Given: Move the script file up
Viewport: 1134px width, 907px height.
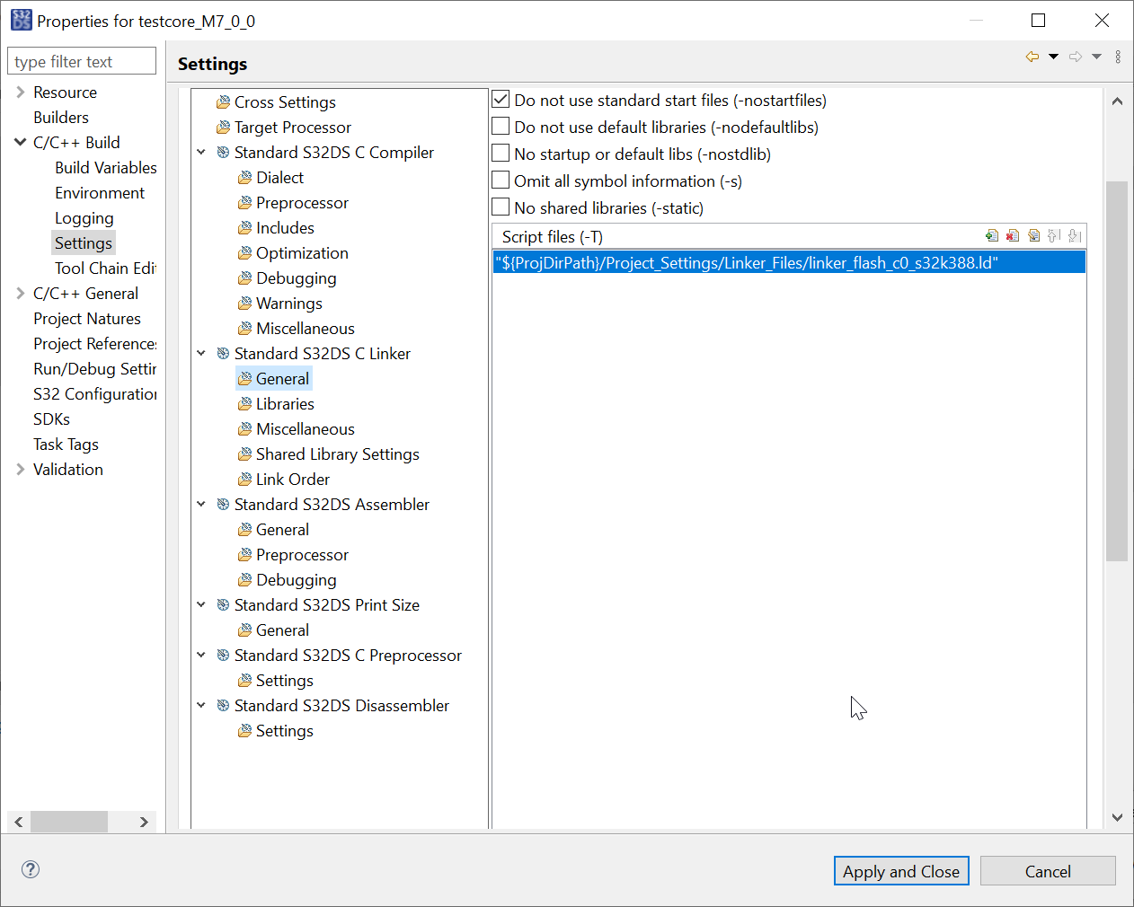Looking at the screenshot, I should (x=1054, y=235).
